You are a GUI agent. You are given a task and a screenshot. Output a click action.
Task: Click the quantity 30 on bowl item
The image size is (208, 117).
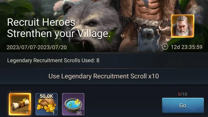(x=79, y=113)
